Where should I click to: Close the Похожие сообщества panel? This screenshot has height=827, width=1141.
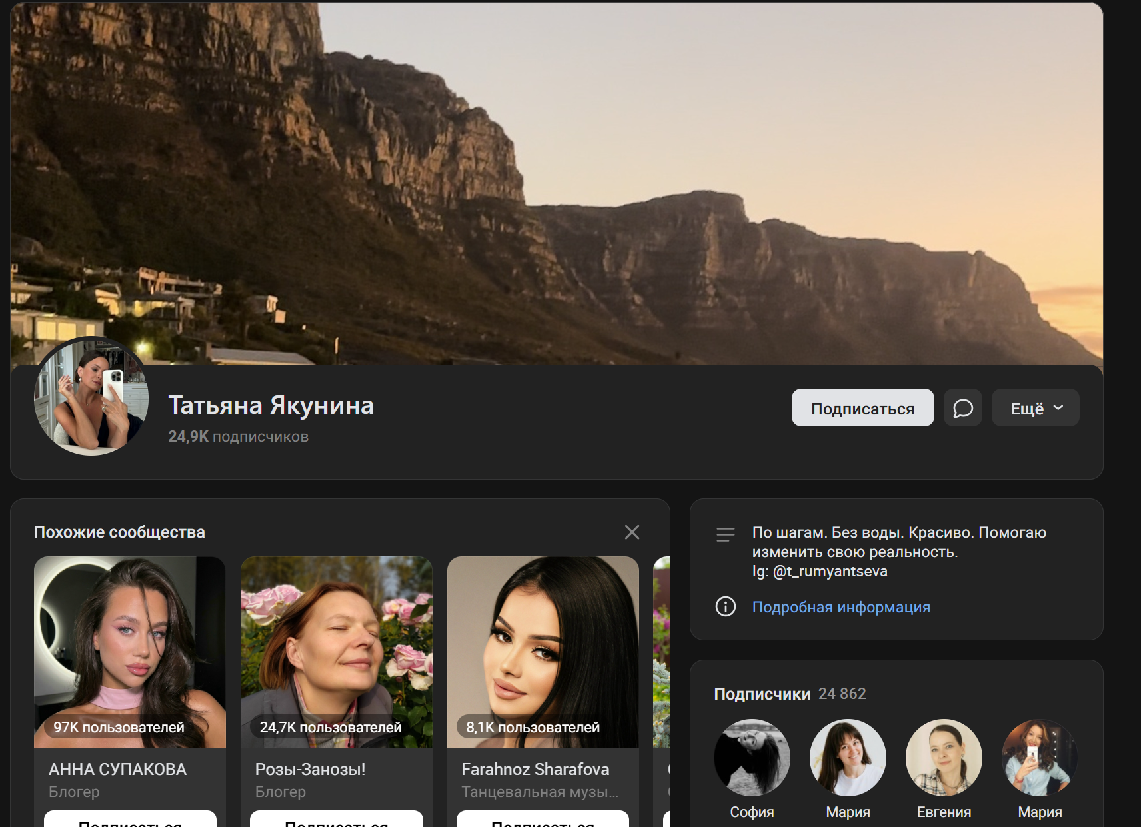click(632, 532)
